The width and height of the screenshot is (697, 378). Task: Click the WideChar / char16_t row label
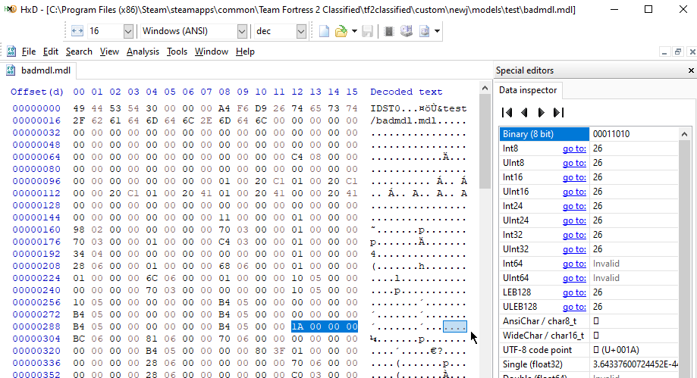543,336
